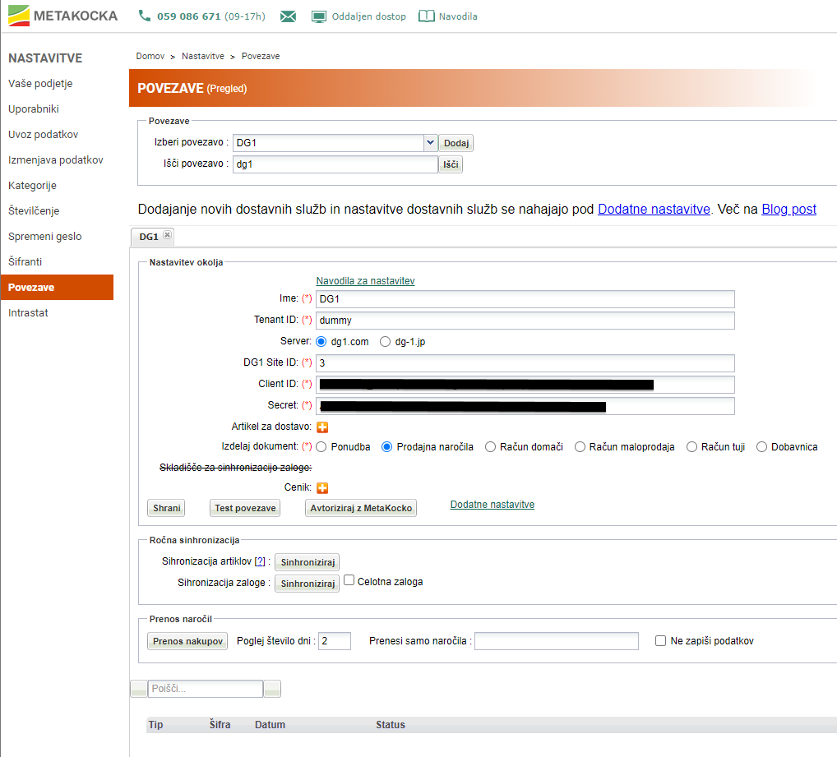837x757 pixels.
Task: Click the Navodila book icon
Action: [427, 16]
